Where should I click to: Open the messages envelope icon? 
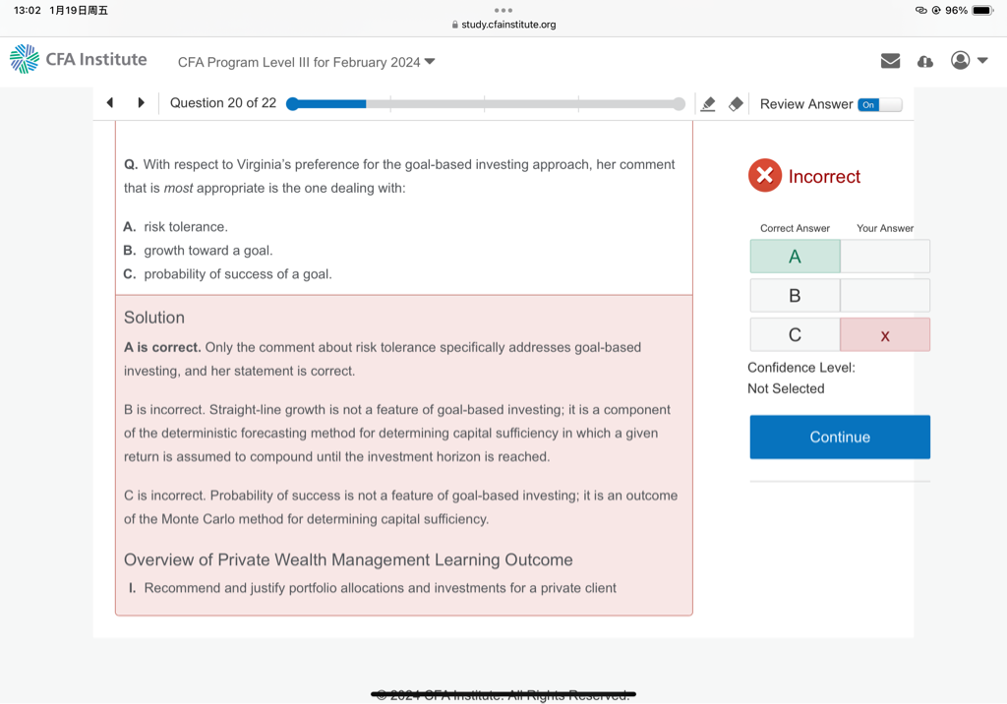click(890, 61)
